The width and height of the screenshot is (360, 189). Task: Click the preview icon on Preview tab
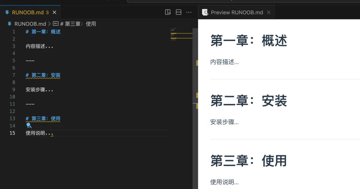[x=205, y=13]
